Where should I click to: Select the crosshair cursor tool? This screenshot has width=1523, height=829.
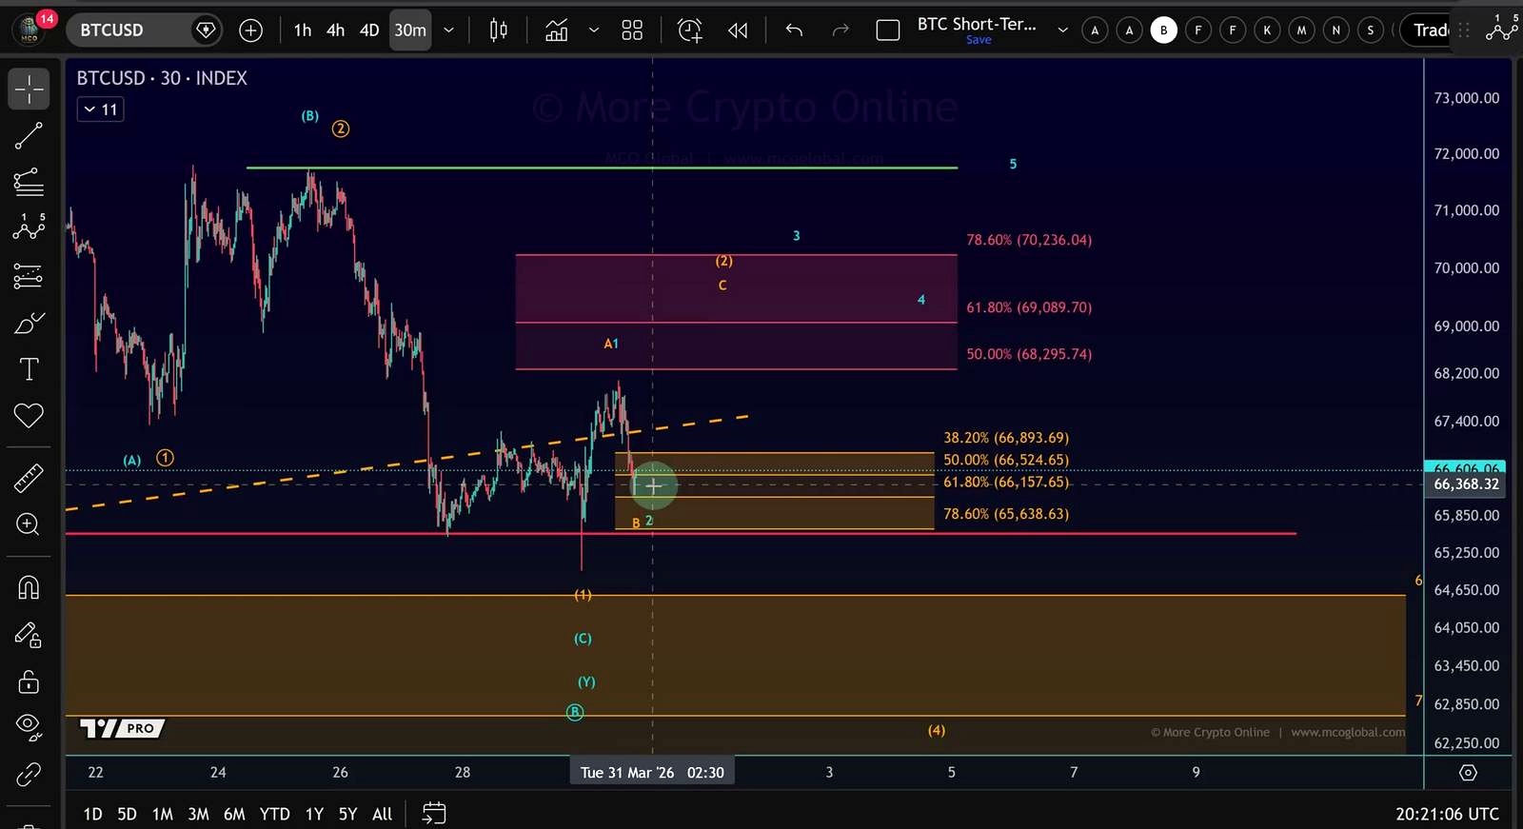[x=29, y=89]
